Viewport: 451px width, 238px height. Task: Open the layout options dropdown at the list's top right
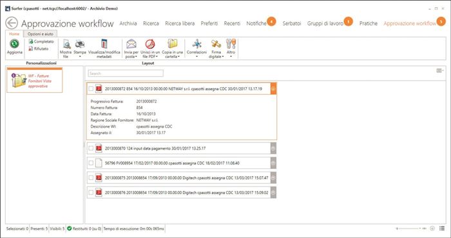coord(440,70)
